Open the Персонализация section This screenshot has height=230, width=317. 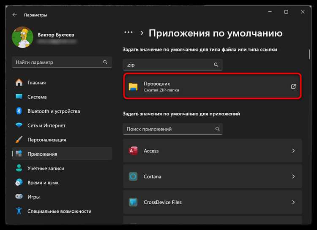[62, 140]
